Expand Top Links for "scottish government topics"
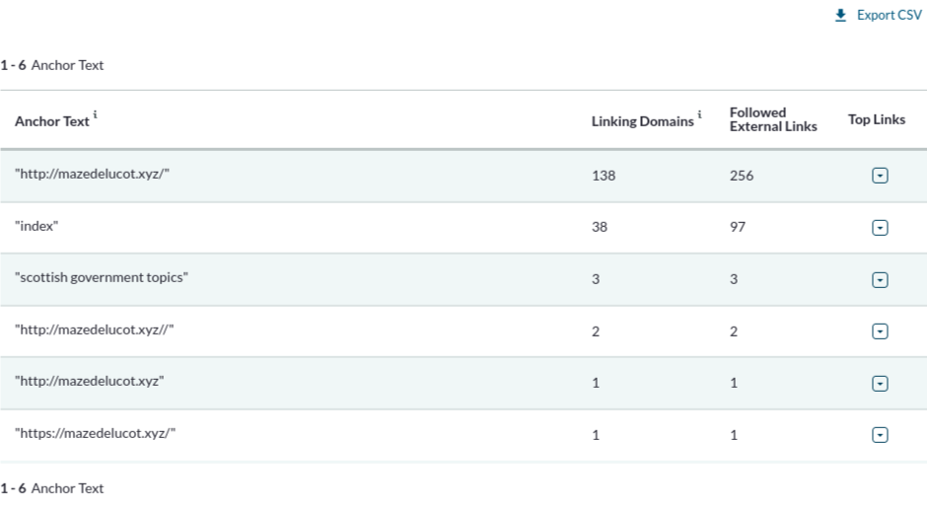The image size is (927, 512). (x=880, y=279)
